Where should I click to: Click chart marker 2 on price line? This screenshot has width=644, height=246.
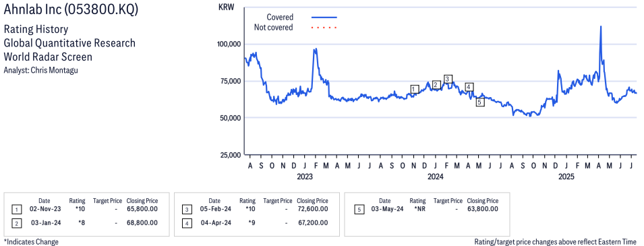(436, 85)
